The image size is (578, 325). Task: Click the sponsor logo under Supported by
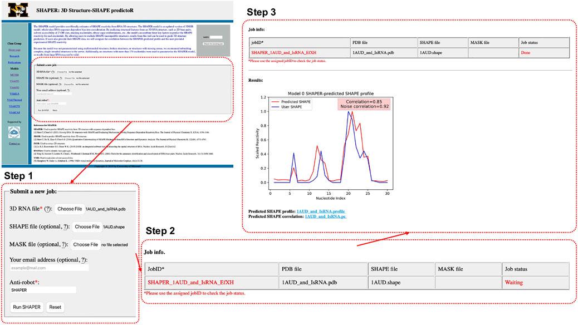pos(14,132)
